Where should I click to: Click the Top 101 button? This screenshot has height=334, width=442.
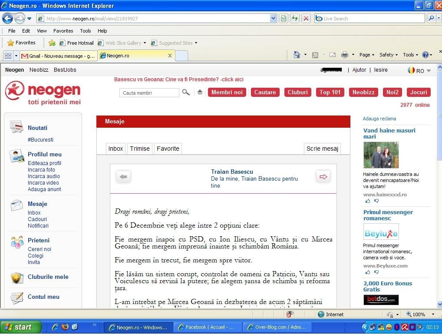tap(330, 92)
